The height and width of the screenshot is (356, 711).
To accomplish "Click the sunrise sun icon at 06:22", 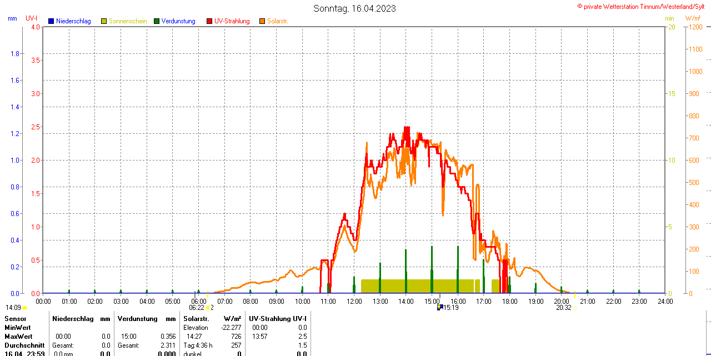I will (x=208, y=307).
